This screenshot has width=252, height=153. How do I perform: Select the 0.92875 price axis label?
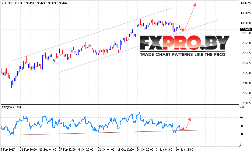tap(246, 103)
